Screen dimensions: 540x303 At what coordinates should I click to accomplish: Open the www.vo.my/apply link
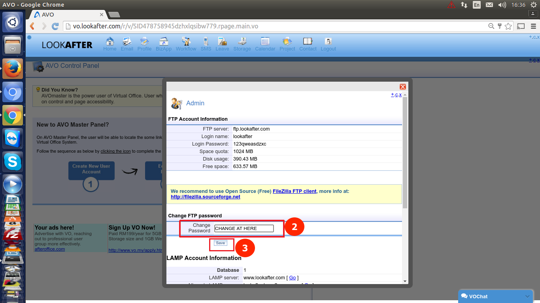click(135, 250)
